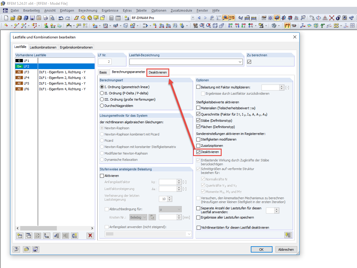The height and width of the screenshot is (268, 357).
Task: Increase separate Laststufen count spinner
Action: click(277, 209)
